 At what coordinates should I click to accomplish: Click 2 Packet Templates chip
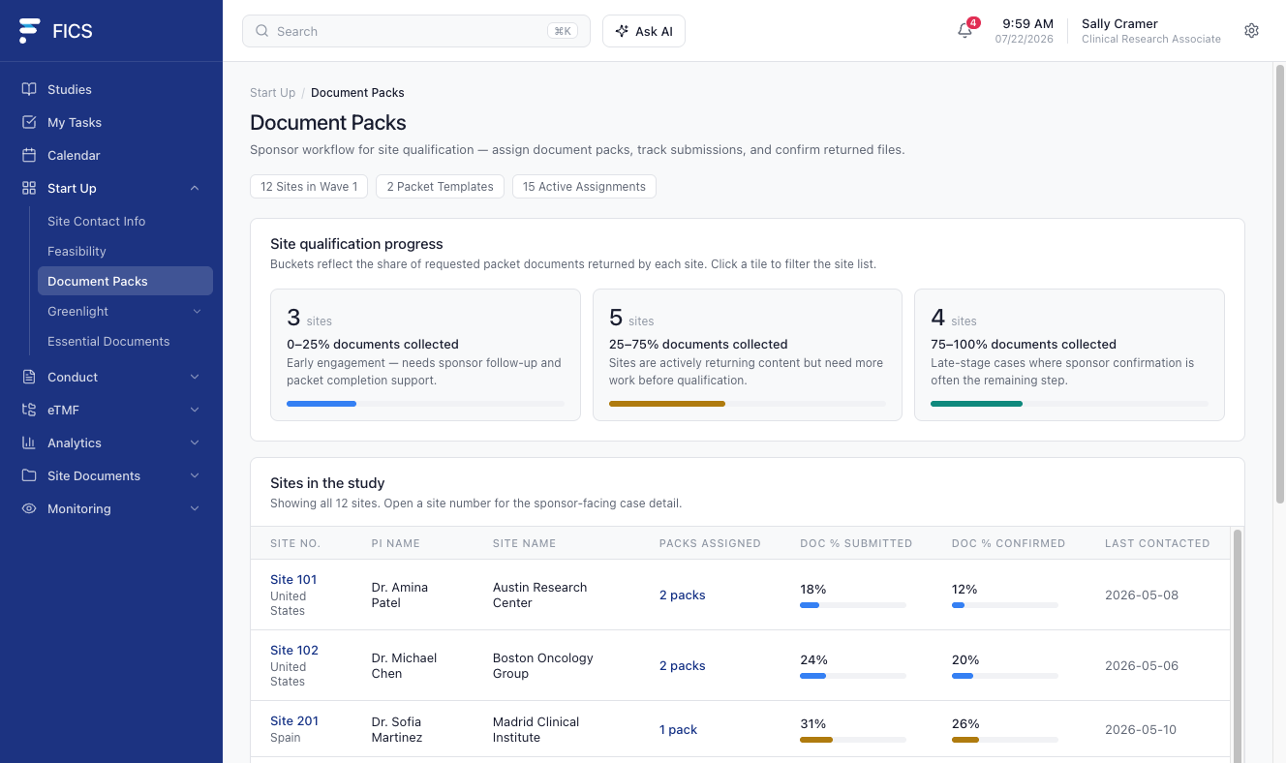440,186
